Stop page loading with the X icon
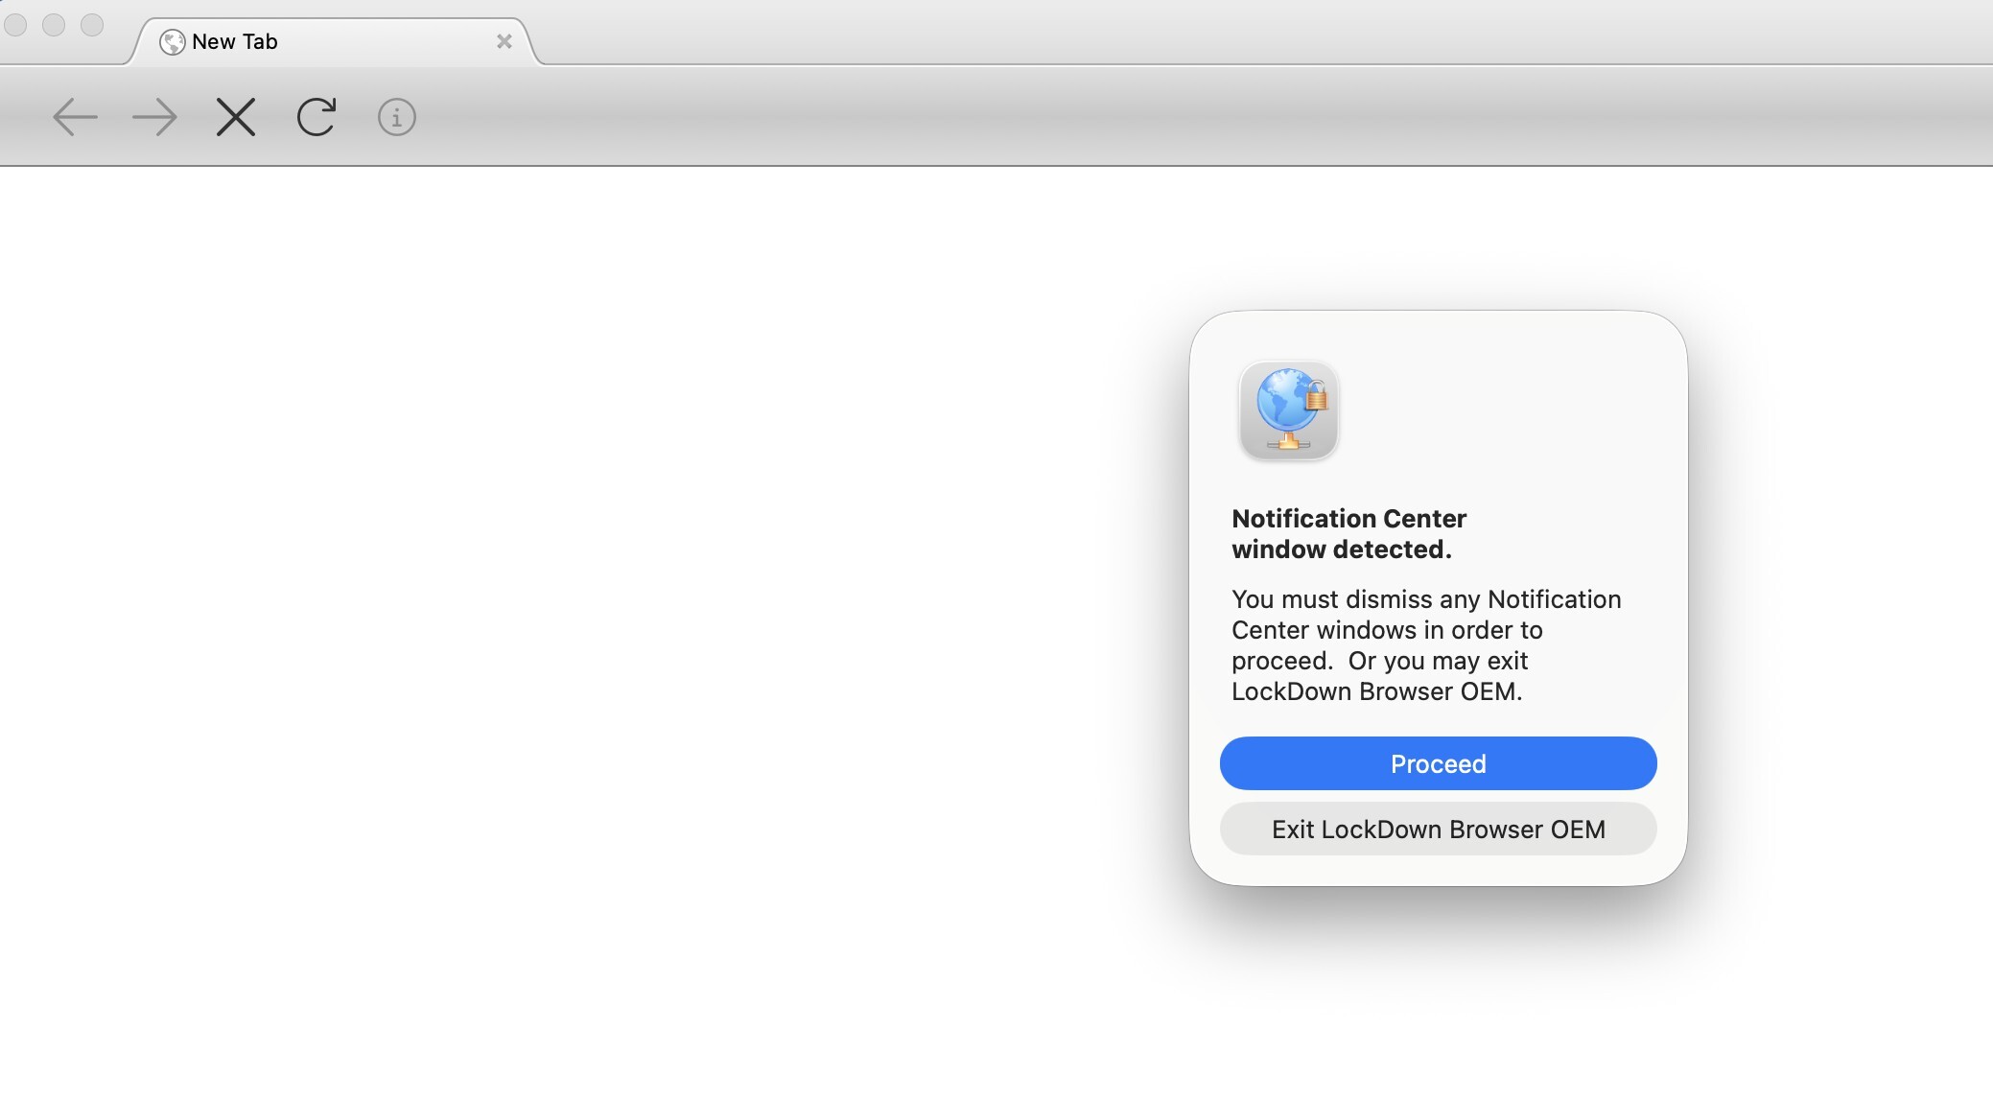The image size is (1993, 1099). (x=236, y=118)
